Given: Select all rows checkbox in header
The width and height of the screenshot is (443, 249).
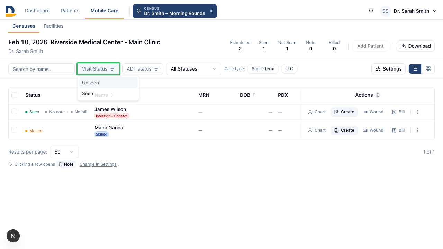Looking at the screenshot, I should 14,95.
